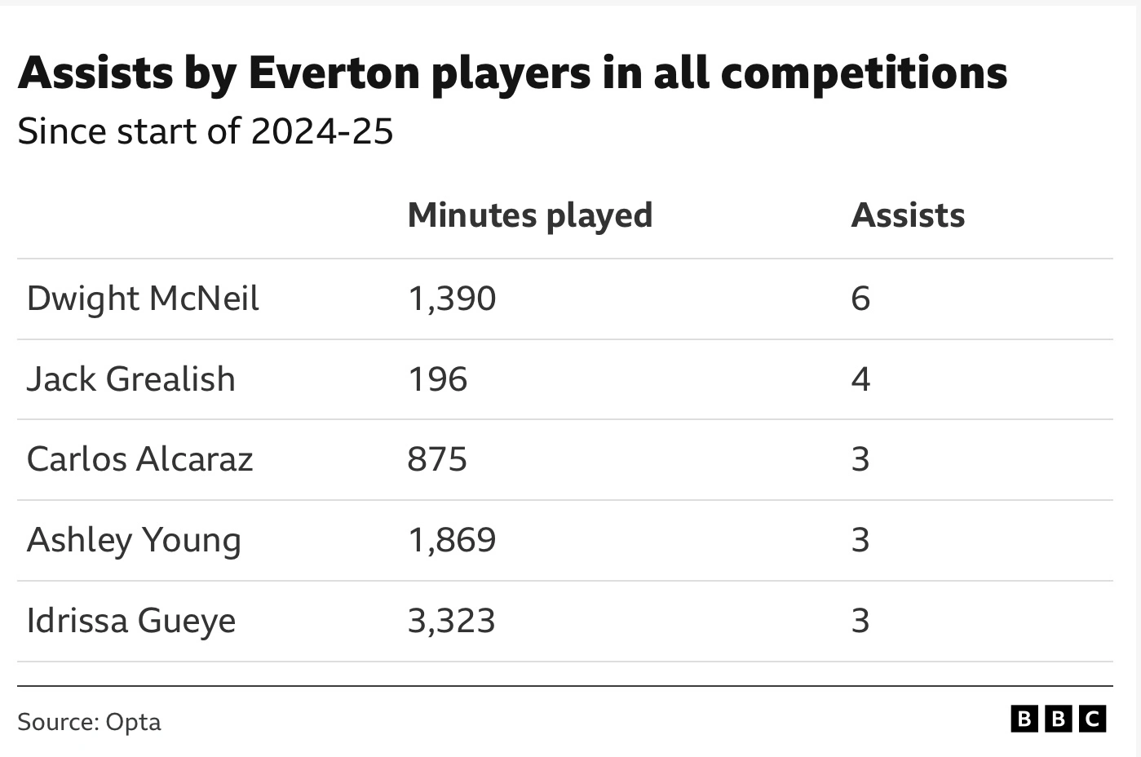1141x757 pixels.
Task: Click the chart title about Everton assists
Action: 512,73
